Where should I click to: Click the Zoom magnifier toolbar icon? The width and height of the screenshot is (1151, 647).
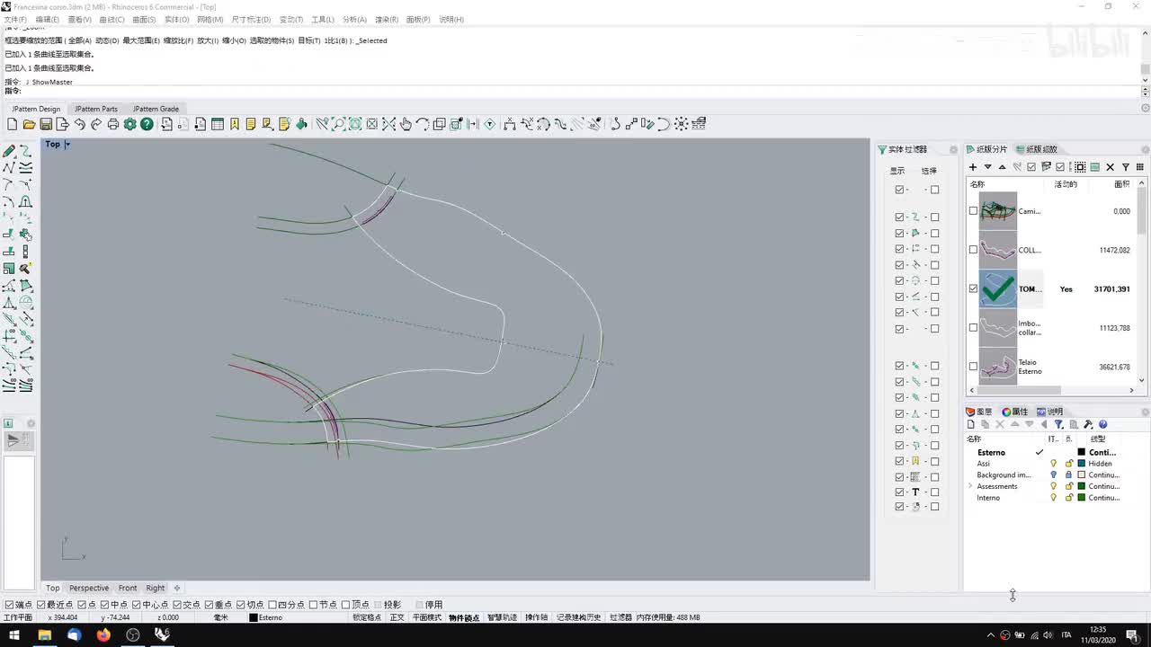tap(339, 124)
